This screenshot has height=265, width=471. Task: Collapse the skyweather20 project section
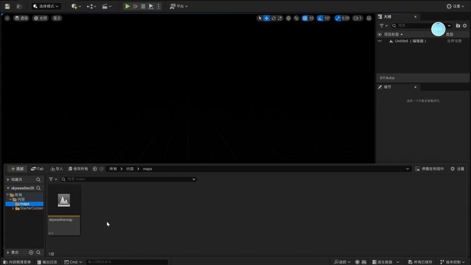[8, 188]
